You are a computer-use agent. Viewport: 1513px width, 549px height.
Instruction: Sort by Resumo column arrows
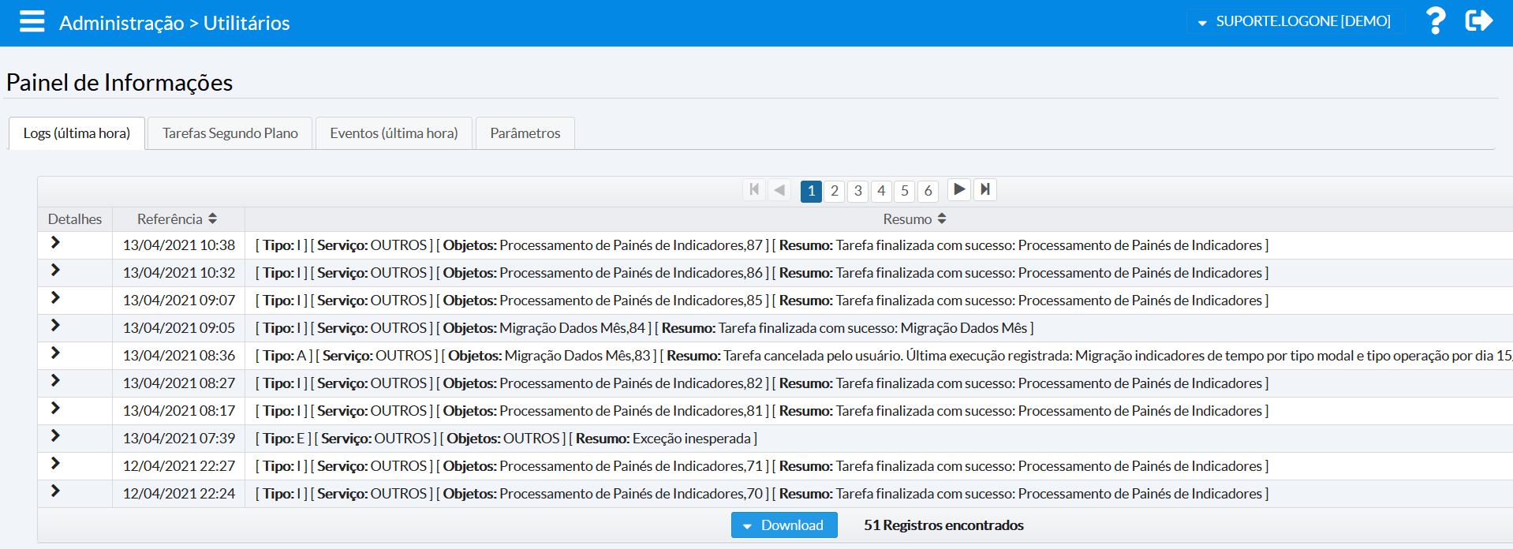[x=941, y=218]
